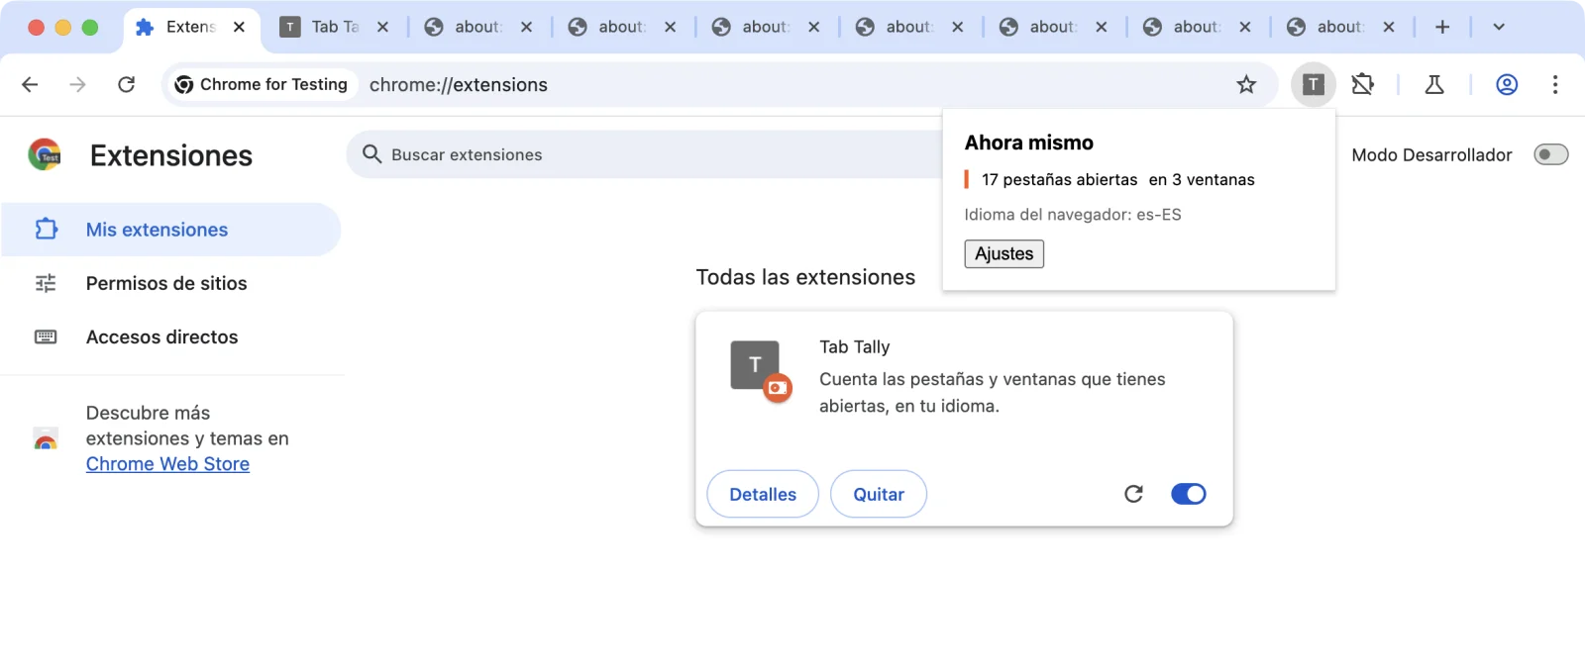Screen dimensions: 1585x671
Task: Click 'Idioma del navegador: es-ES' text
Action: click(x=1073, y=214)
